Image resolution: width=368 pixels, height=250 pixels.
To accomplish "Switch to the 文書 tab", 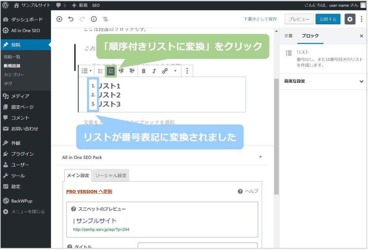I will click(x=288, y=36).
